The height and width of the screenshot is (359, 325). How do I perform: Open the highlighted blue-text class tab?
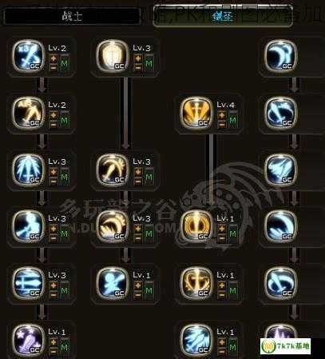pyautogui.click(x=223, y=16)
